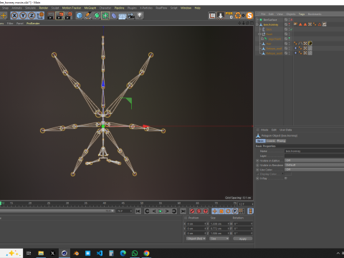Toggle the red X on top object
Screen dimensions: 344x258
click(x=292, y=20)
